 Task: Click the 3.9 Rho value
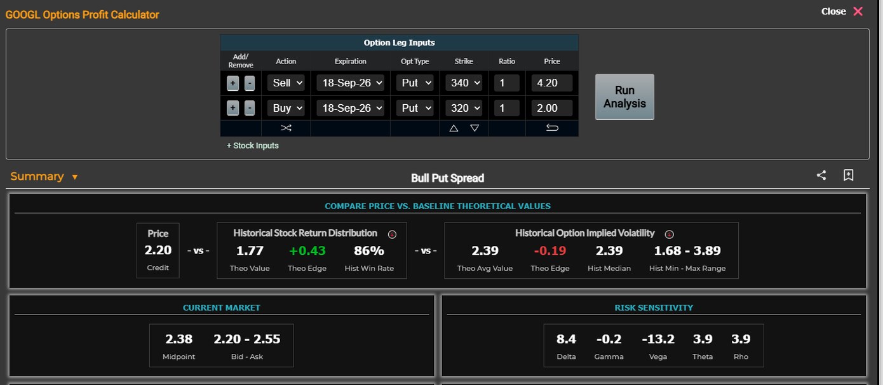(741, 339)
